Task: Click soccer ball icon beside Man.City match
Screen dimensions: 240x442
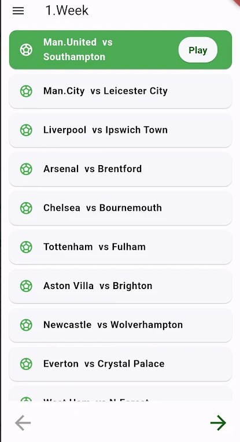Action: pyautogui.click(x=26, y=92)
